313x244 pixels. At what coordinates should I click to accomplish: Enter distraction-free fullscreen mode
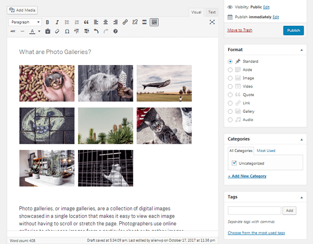click(x=212, y=22)
